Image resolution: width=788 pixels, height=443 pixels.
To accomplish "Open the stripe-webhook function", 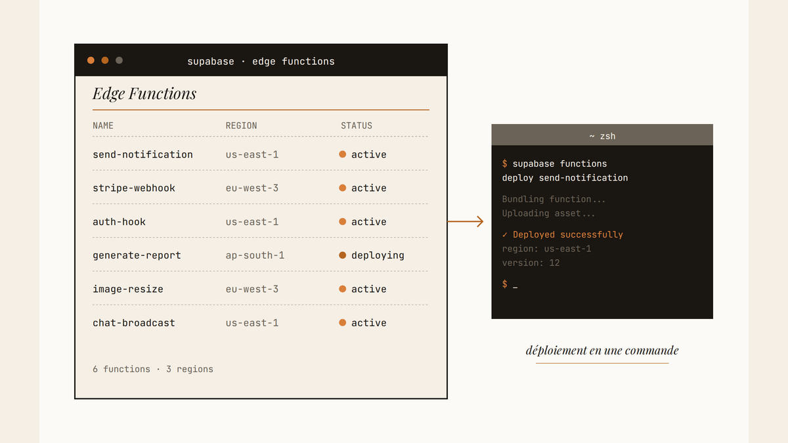I will [x=134, y=188].
